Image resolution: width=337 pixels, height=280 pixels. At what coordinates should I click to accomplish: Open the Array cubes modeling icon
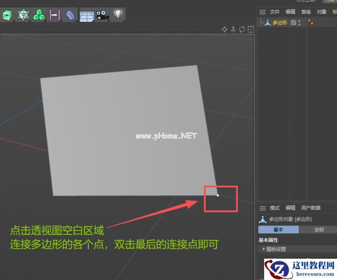pyautogui.click(x=39, y=15)
